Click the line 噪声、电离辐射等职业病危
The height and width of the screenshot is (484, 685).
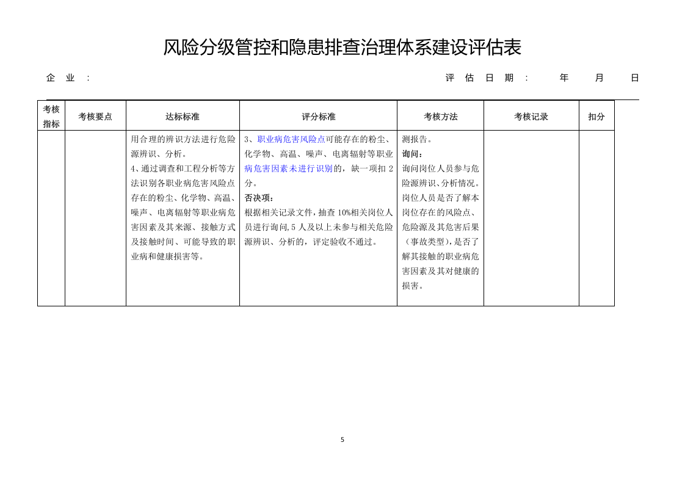(x=183, y=212)
